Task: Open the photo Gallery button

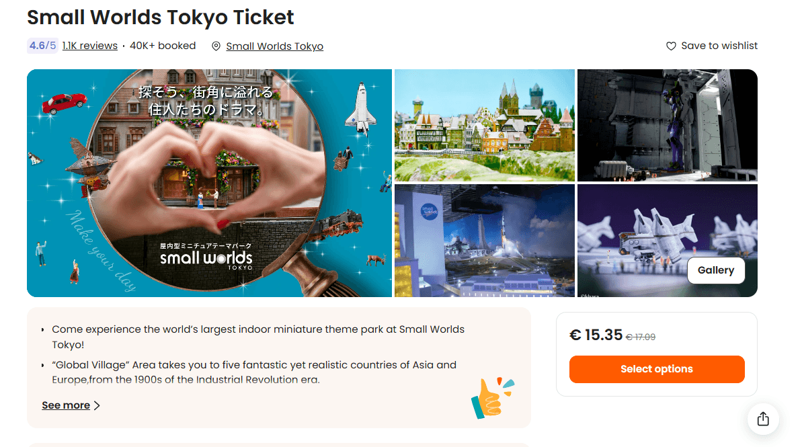Action: (715, 270)
